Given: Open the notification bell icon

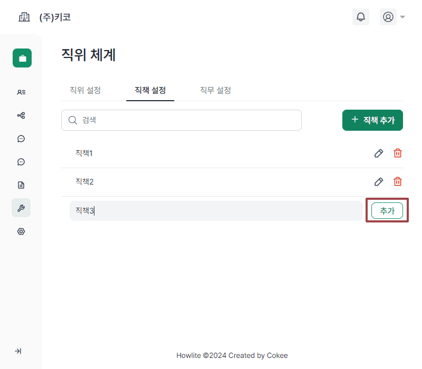Looking at the screenshot, I should click(361, 16).
